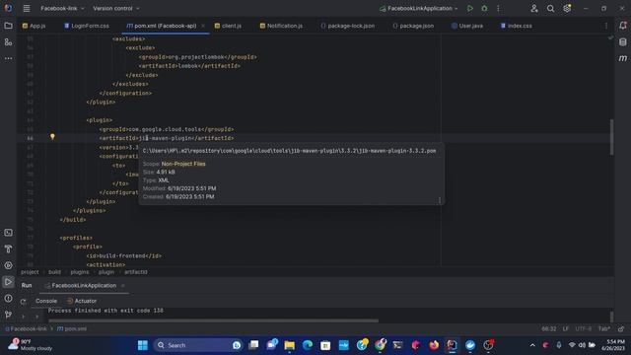This screenshot has height=355, width=631.
Task: Open the Terminal tool window
Action: (8, 233)
